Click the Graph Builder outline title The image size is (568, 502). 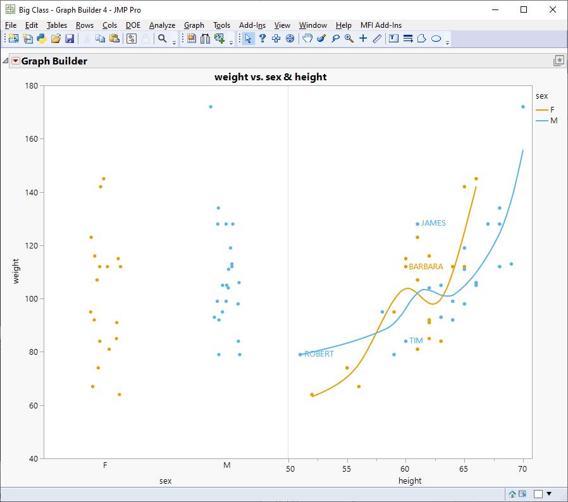[54, 61]
